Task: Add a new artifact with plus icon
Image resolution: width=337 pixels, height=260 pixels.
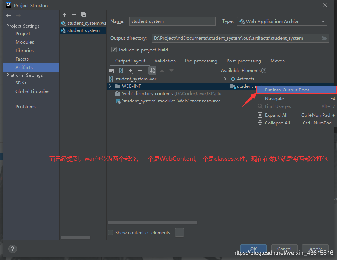Action: (64, 15)
